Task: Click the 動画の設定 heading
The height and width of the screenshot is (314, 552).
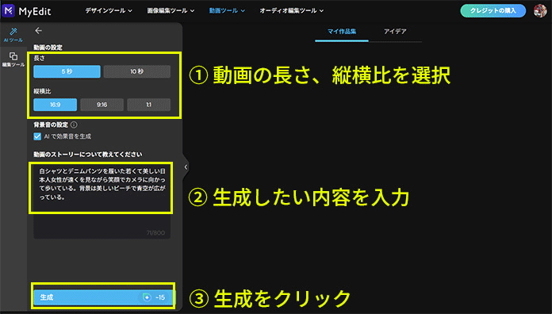Action: (48, 47)
